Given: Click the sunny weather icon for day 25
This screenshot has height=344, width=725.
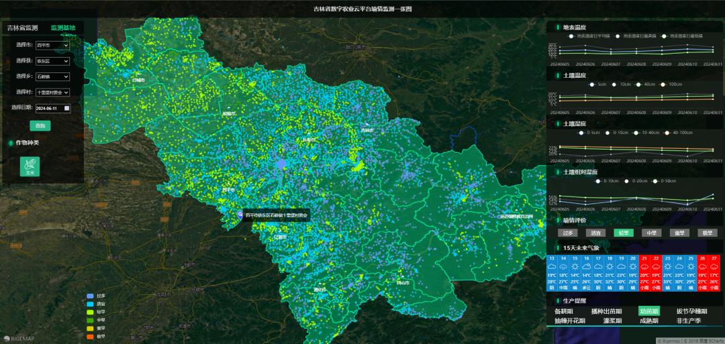Looking at the screenshot, I should [690, 266].
